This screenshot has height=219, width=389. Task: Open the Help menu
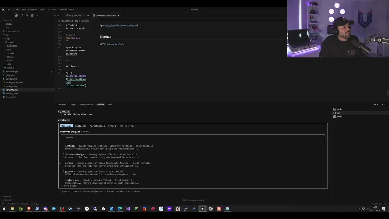pos(71,9)
